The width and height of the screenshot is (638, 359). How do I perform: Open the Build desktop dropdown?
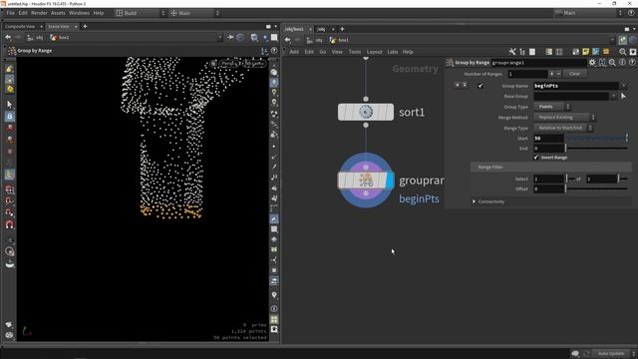pos(141,13)
